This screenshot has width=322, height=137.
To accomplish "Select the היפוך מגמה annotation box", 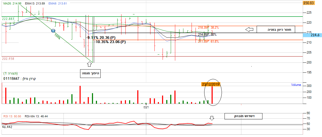I will (x=90, y=74).
